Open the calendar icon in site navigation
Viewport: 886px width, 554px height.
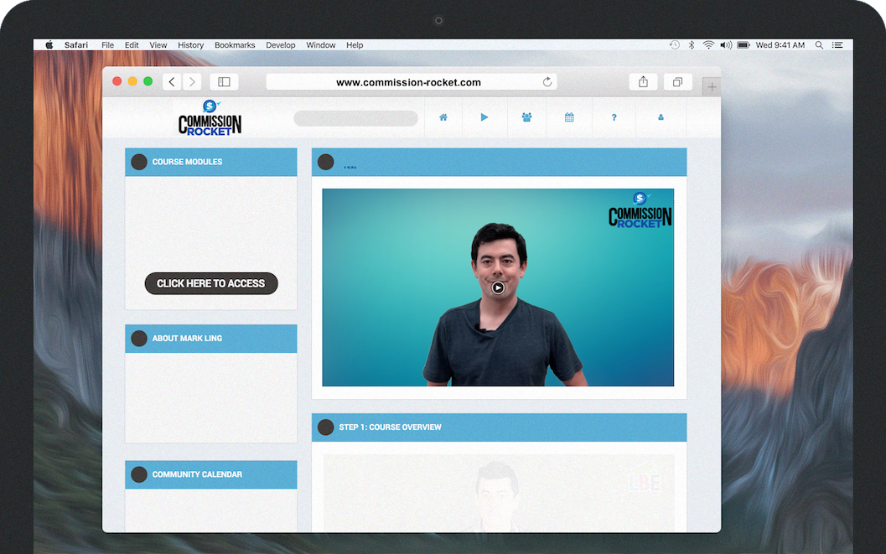pos(569,117)
